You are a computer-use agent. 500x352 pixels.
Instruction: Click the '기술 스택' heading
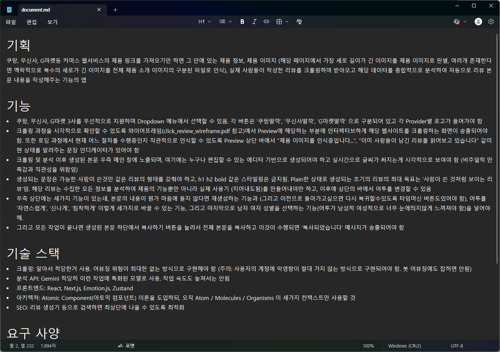coord(33,253)
